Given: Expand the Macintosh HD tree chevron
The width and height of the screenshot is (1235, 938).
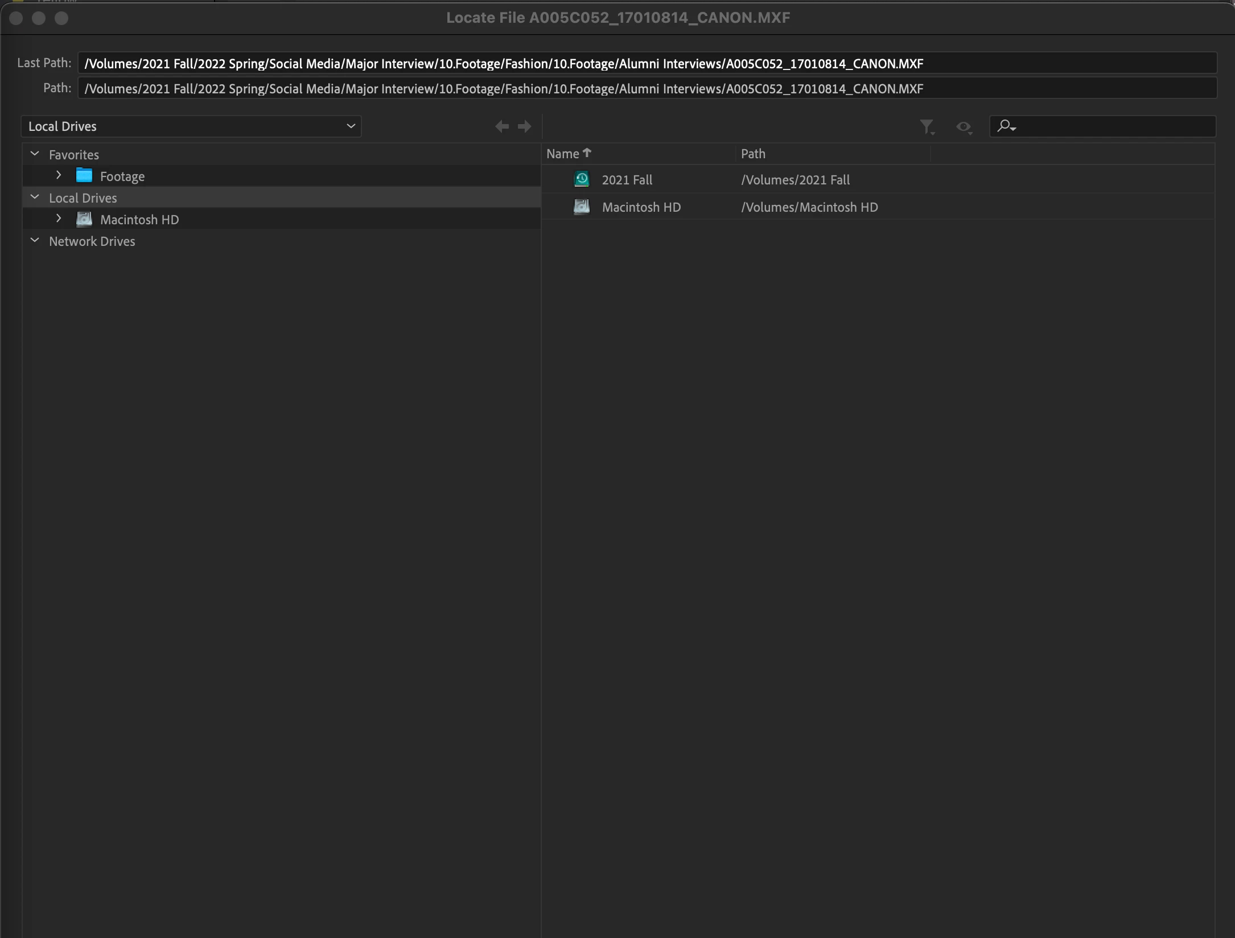Looking at the screenshot, I should [59, 219].
